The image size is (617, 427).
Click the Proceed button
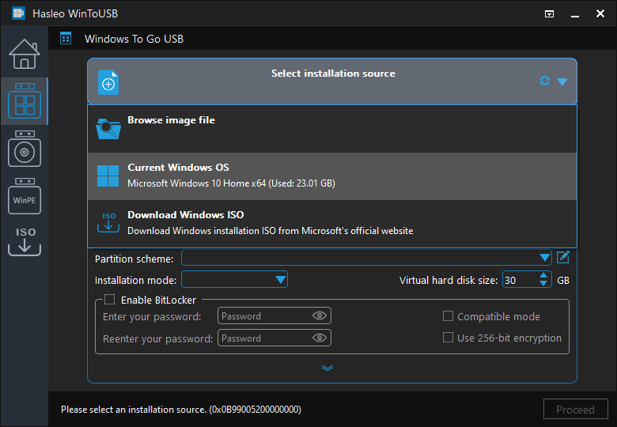click(575, 410)
